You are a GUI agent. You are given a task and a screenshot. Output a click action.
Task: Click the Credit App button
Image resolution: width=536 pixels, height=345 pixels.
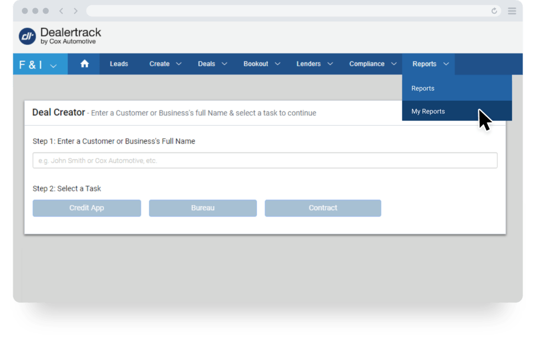click(x=87, y=208)
